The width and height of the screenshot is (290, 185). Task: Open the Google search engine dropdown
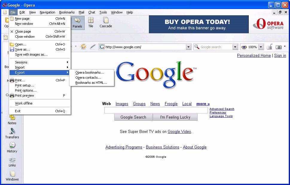235,47
